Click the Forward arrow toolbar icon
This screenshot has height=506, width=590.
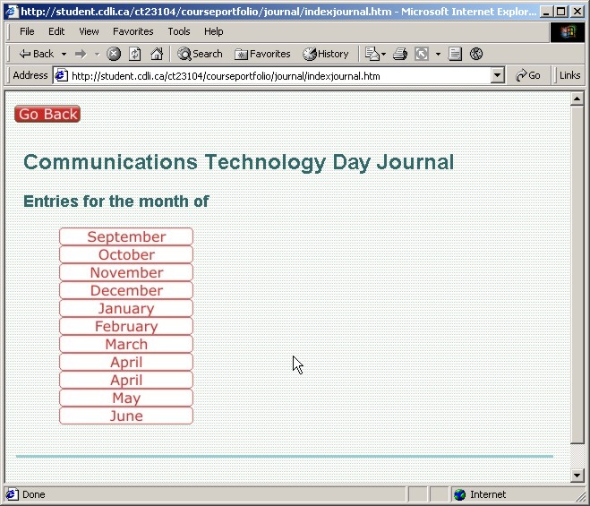pyautogui.click(x=81, y=55)
